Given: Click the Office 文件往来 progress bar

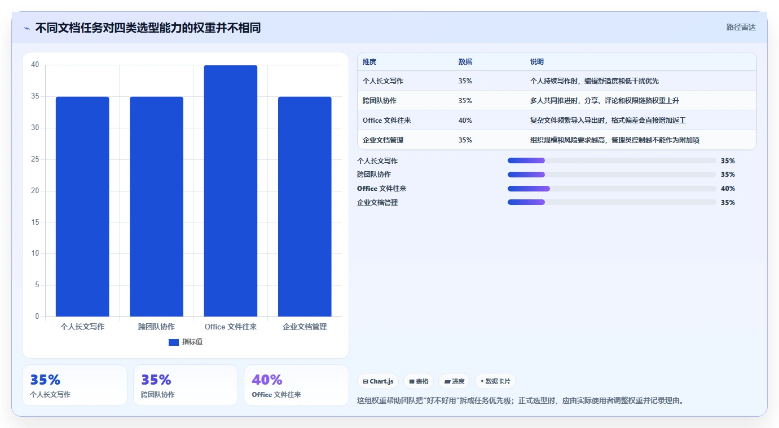Looking at the screenshot, I should (x=611, y=189).
